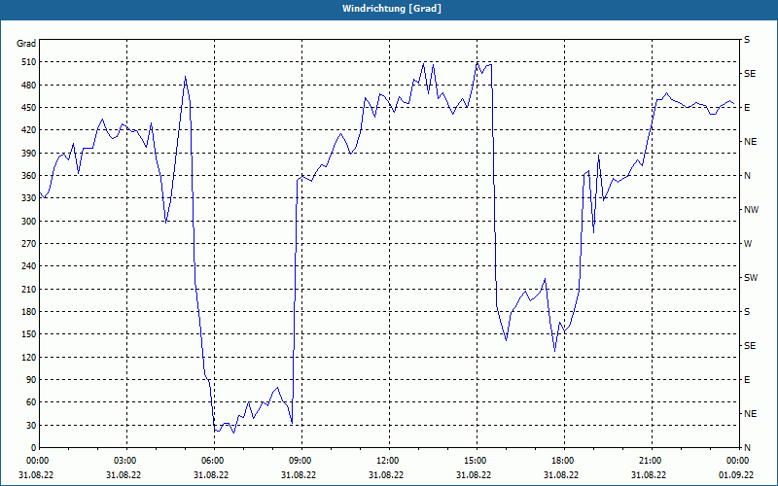Click date "31.08.22" beneath the 12:00 label

coord(386,475)
